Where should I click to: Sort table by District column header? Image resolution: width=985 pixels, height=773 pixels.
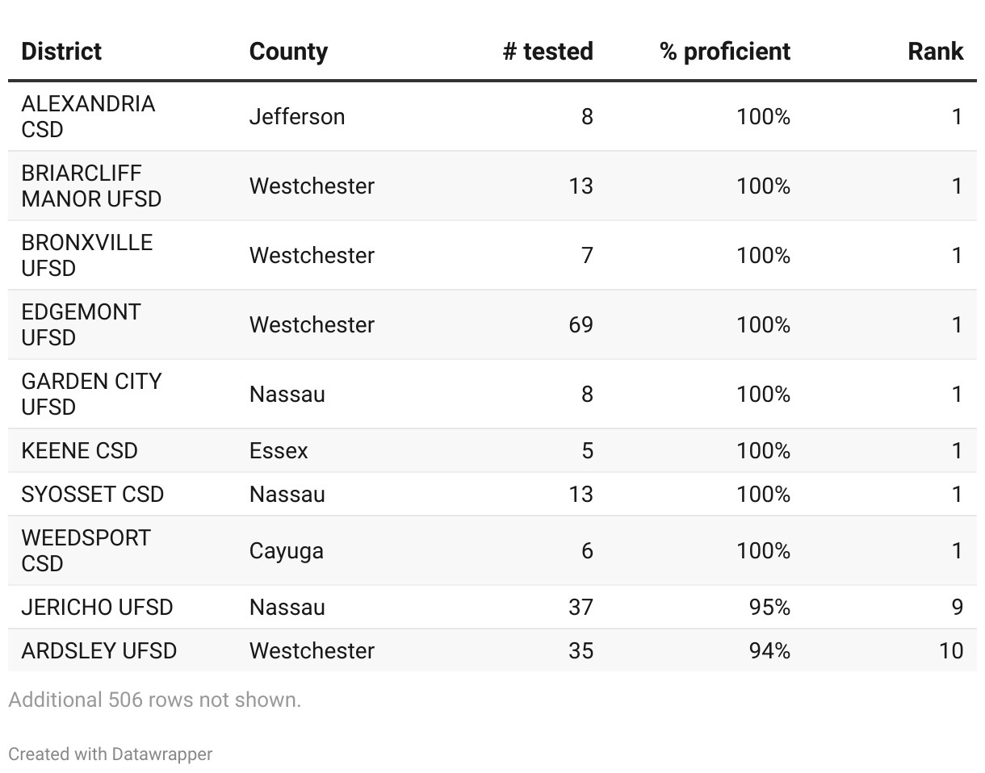pyautogui.click(x=61, y=52)
